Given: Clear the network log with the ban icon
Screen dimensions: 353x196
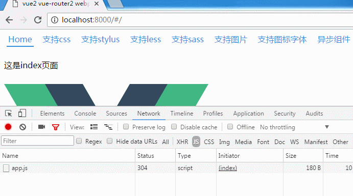Looking at the screenshot, I should 22,127.
